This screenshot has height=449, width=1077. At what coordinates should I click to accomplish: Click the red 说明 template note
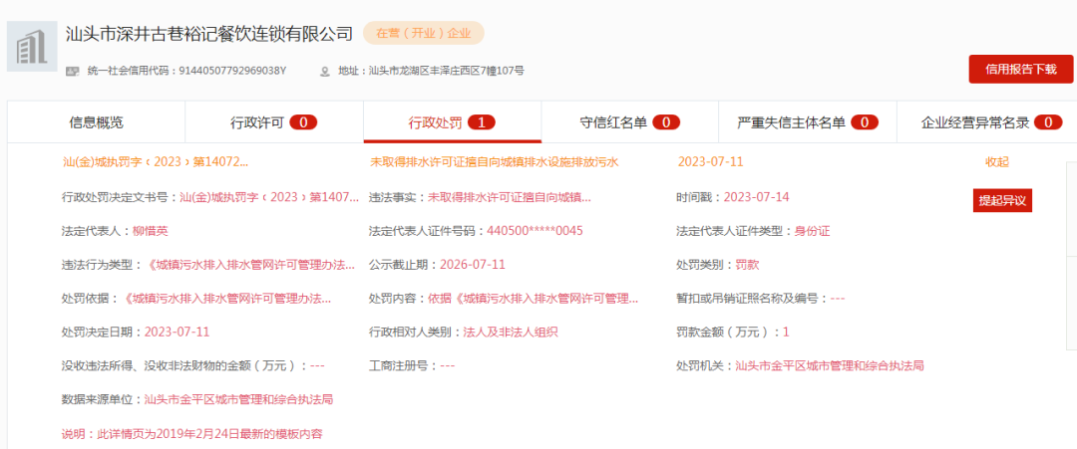(x=192, y=434)
